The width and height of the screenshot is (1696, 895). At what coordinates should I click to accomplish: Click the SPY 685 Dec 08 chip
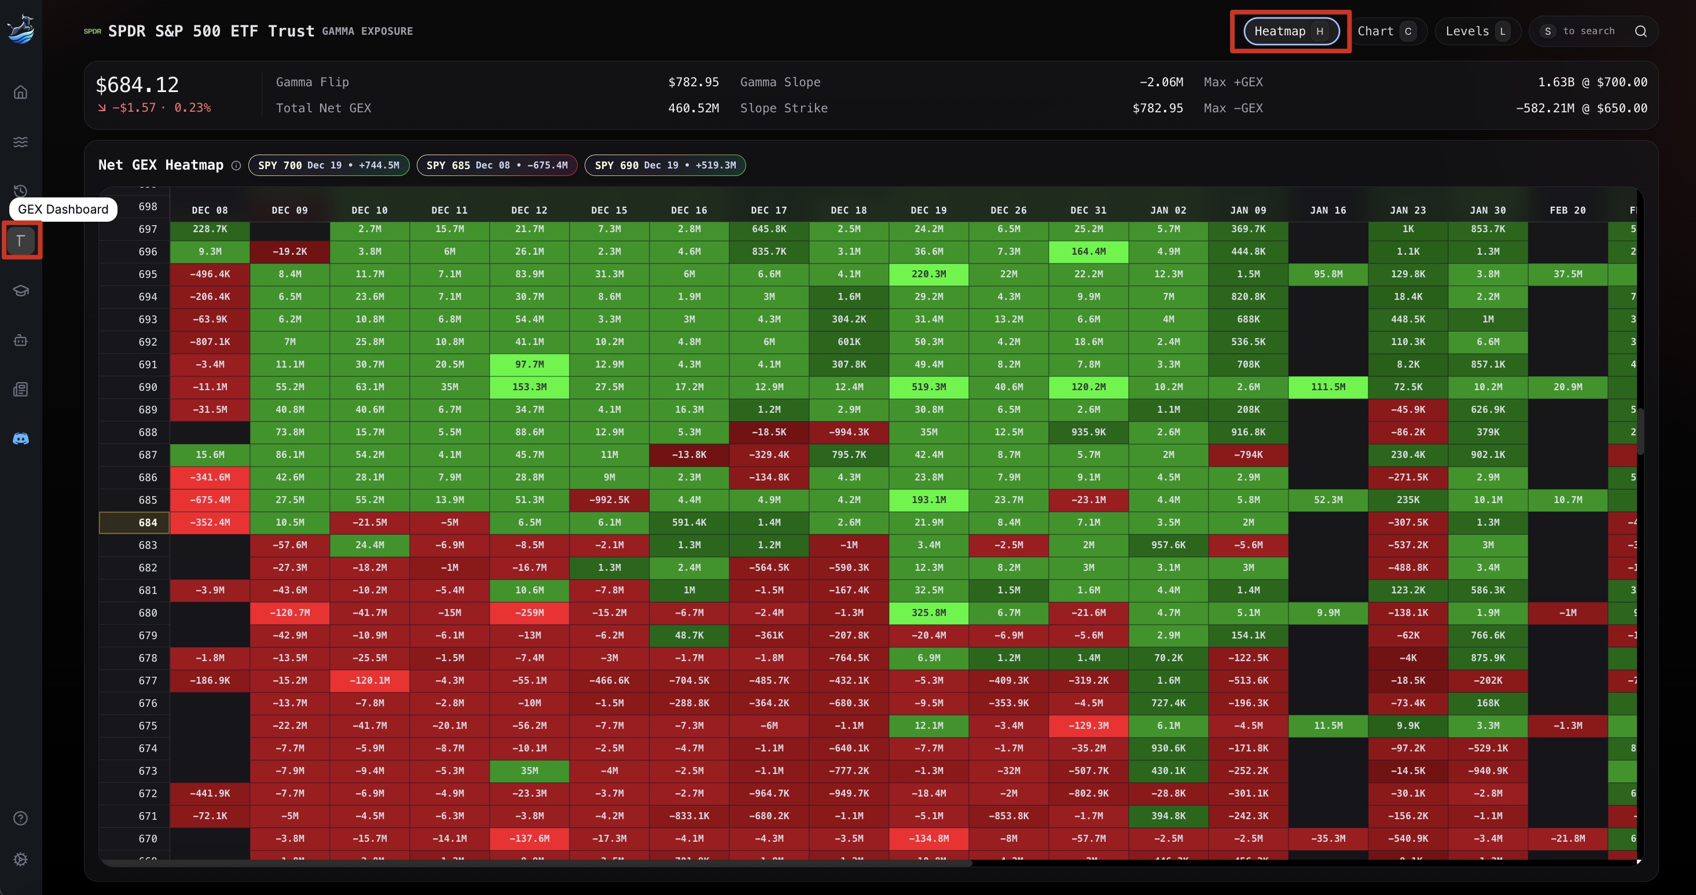[x=497, y=166]
